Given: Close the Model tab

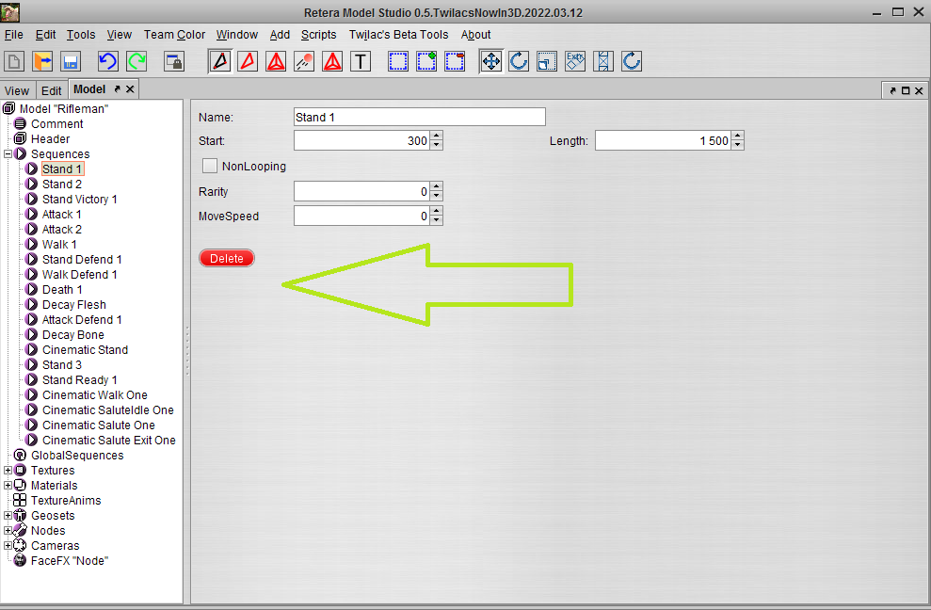Looking at the screenshot, I should tap(130, 89).
